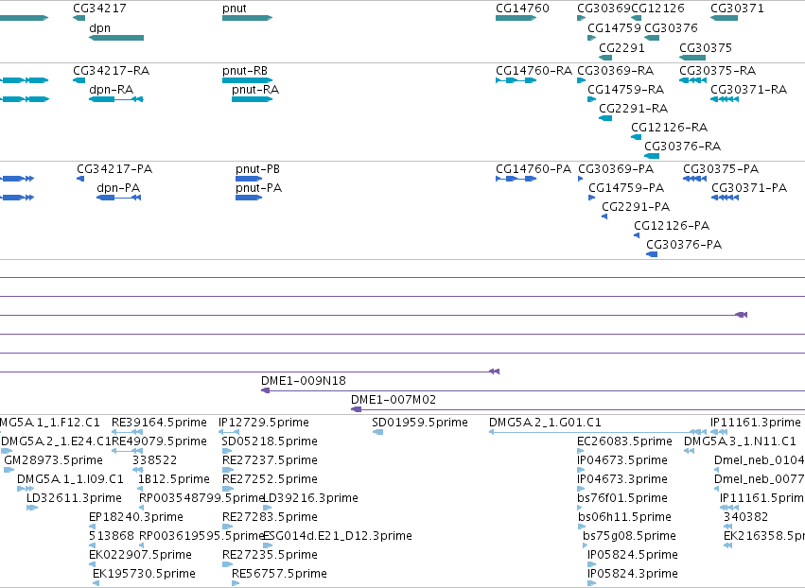Viewport: 805px width, 588px height.
Task: Select EST label DMG5A.2_1.G01.C1
Action: pyautogui.click(x=545, y=423)
